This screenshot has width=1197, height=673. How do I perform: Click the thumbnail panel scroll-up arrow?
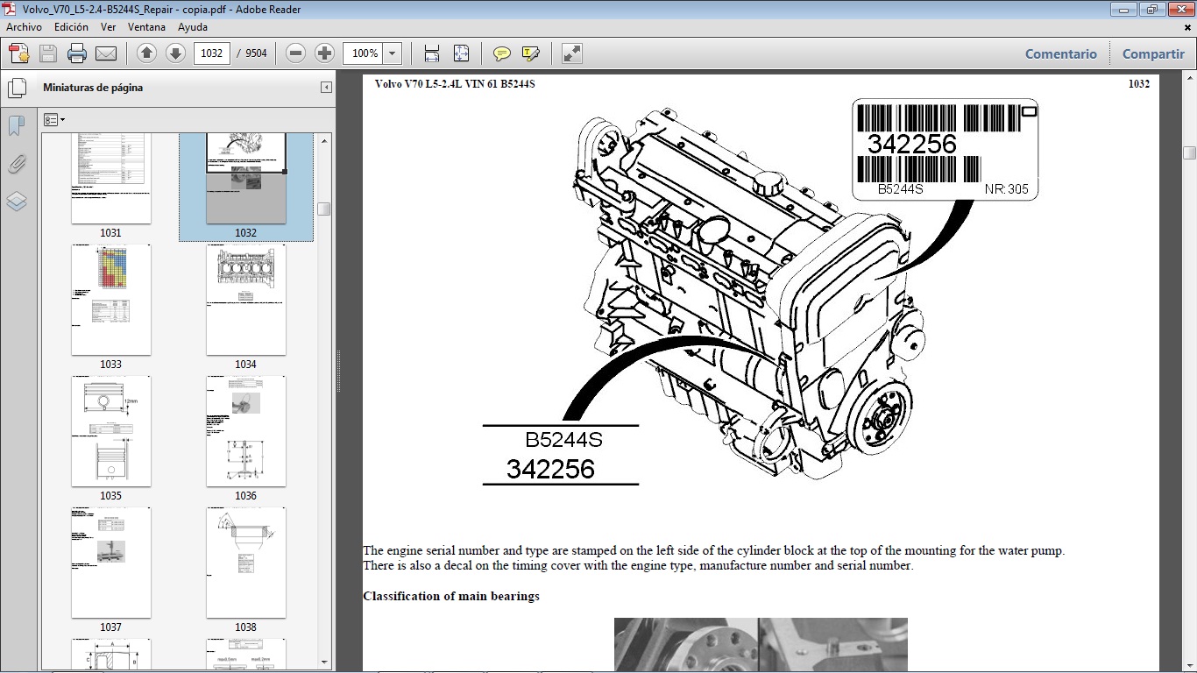coord(324,140)
